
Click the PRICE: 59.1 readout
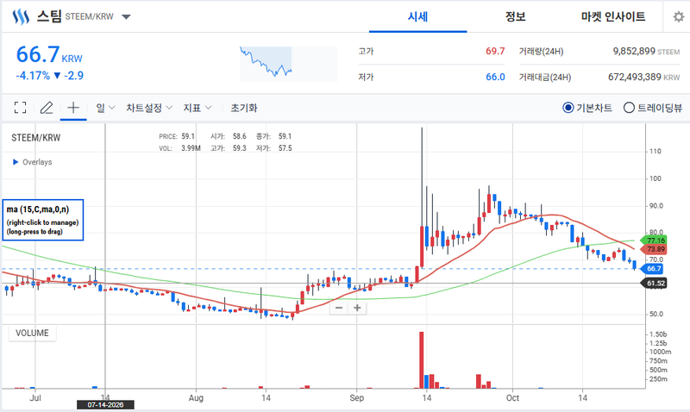pyautogui.click(x=177, y=136)
